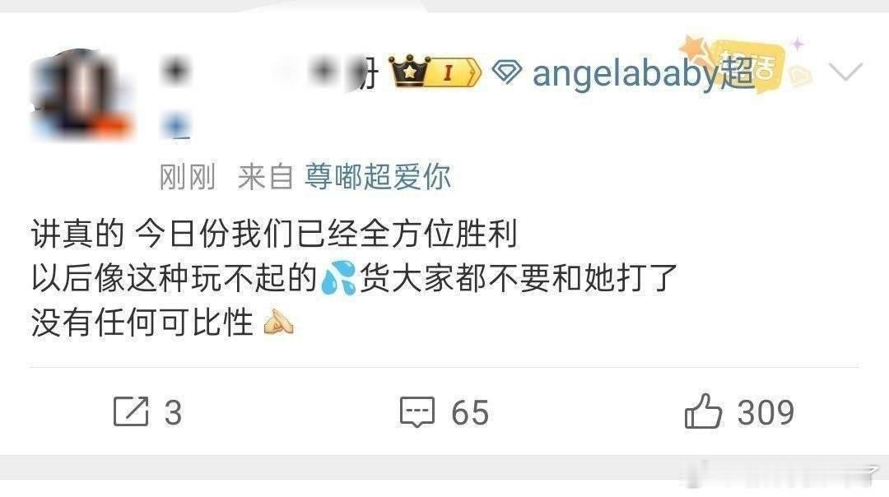Click the diamond super-topic icon
Screen dimensions: 889x497
[506, 72]
